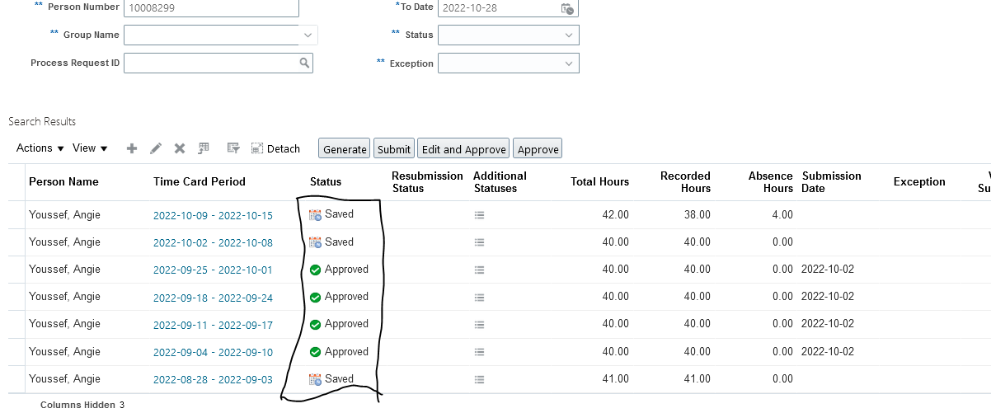Expand the Group Name dropdown
Viewport: 991px width, 413px height.
[x=308, y=35]
